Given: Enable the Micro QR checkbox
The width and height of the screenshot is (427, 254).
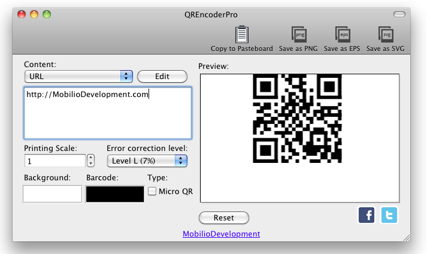Looking at the screenshot, I should tap(152, 191).
